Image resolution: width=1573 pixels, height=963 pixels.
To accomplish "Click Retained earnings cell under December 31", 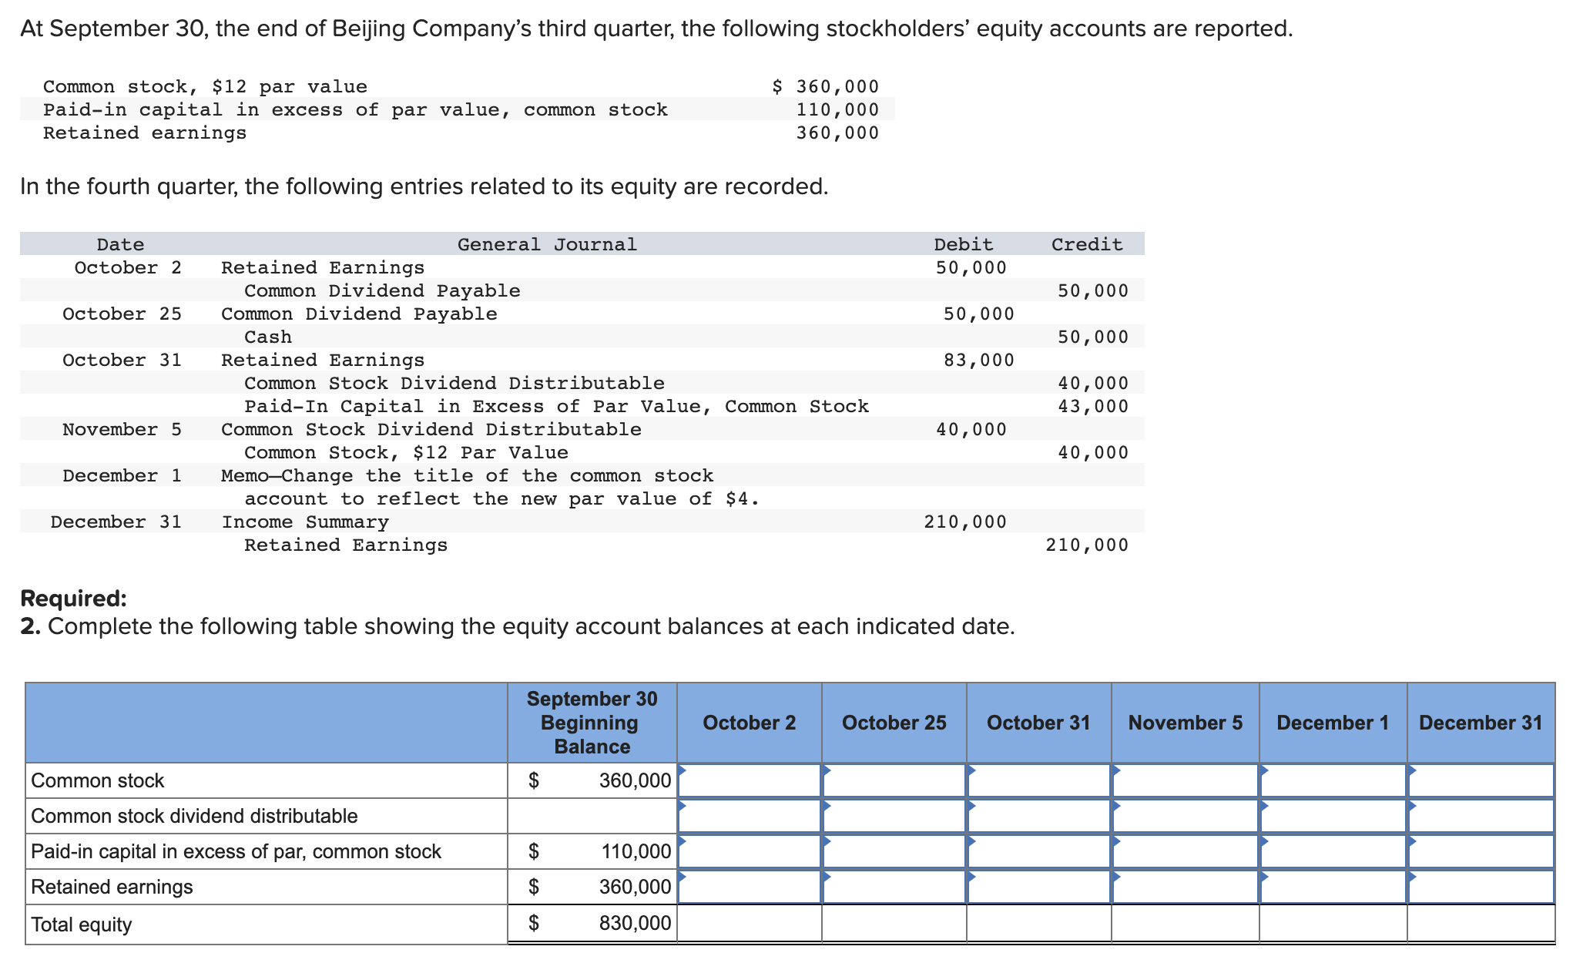I will pos(1481,887).
